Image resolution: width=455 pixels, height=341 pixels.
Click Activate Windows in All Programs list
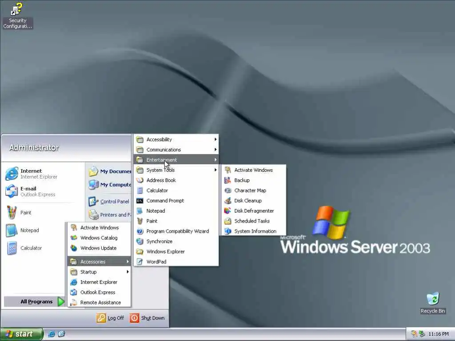[x=99, y=228]
